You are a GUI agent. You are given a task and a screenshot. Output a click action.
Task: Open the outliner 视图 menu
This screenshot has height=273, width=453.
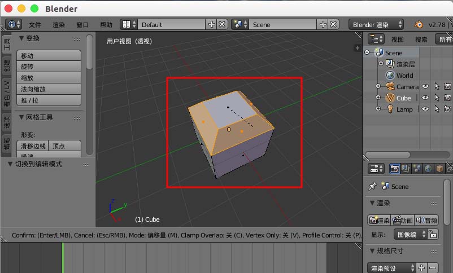coord(398,39)
